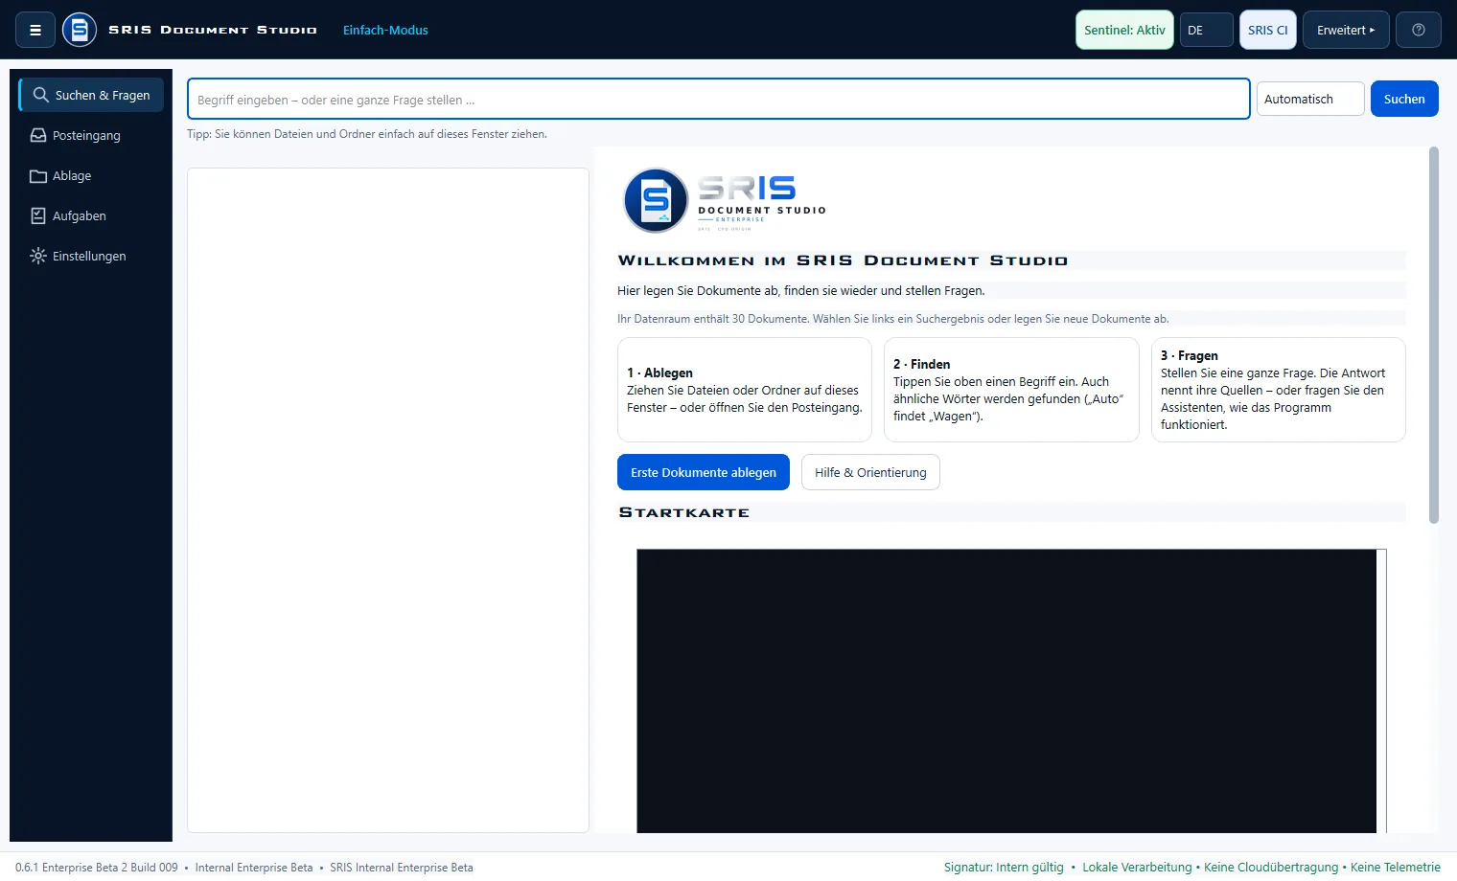Go to Suchen & Fragen section
This screenshot has height=881, width=1457.
pyautogui.click(x=91, y=95)
